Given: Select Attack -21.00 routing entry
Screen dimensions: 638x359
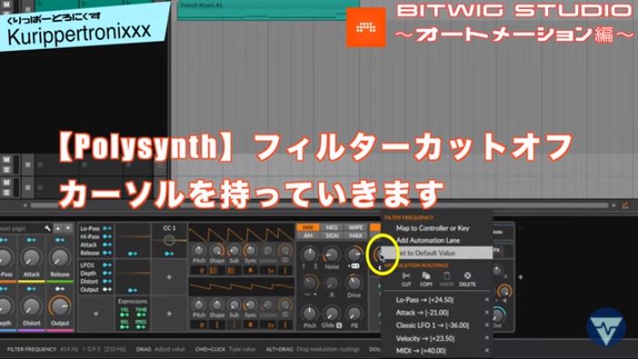Looking at the screenshot, I should point(422,313).
